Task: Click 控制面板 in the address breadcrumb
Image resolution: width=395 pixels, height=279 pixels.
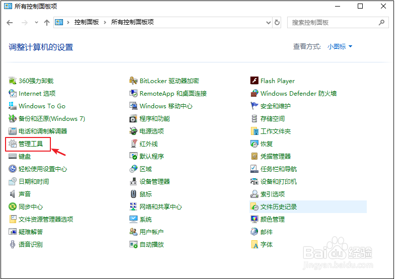Action: pyautogui.click(x=87, y=22)
